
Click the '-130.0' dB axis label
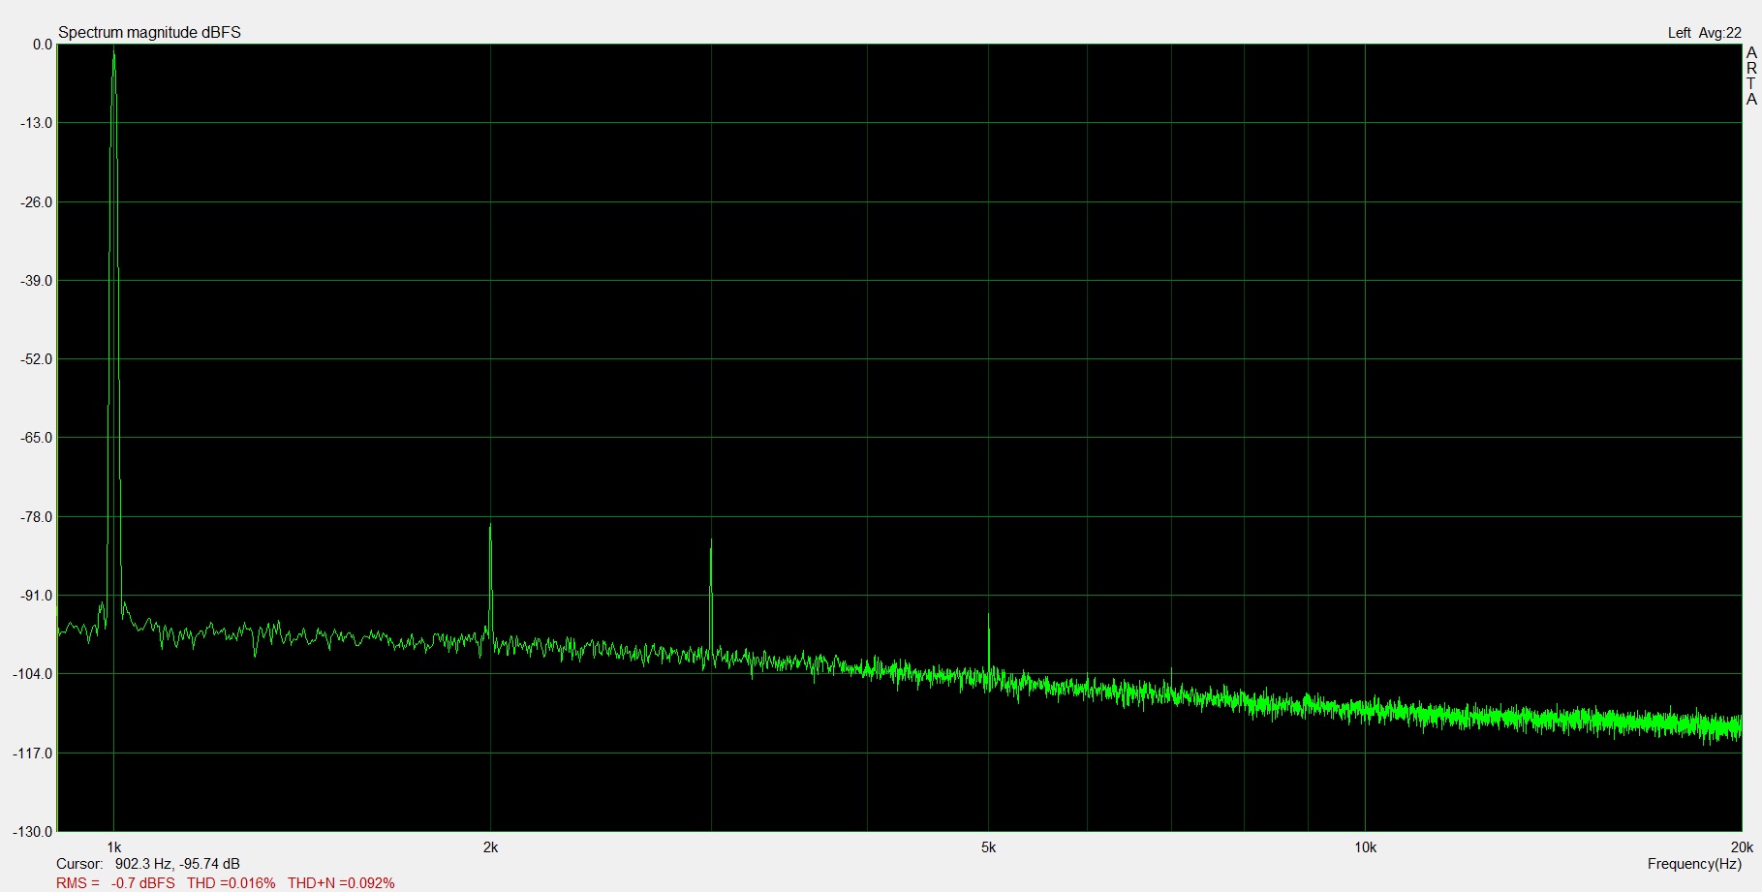coord(33,832)
